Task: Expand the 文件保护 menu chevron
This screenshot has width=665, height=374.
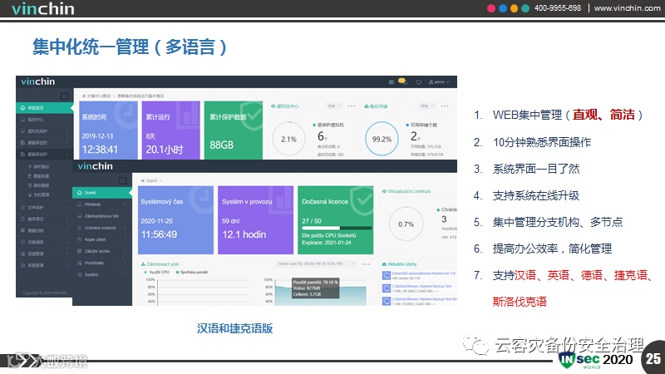Action: pos(67,207)
